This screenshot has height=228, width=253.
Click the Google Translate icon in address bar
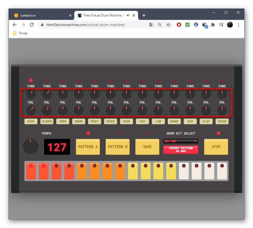[x=151, y=24]
